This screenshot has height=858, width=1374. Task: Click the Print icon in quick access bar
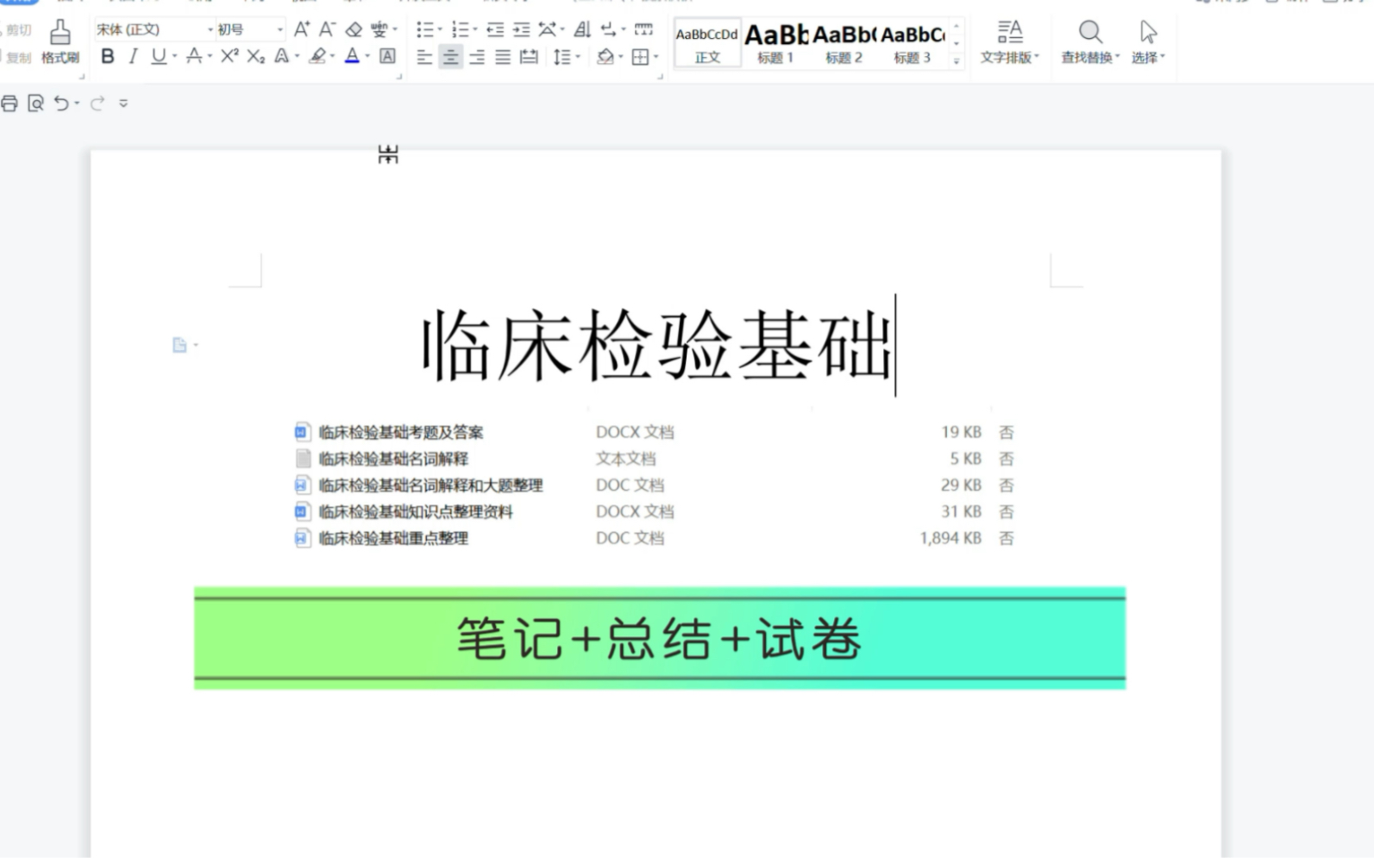(x=9, y=103)
